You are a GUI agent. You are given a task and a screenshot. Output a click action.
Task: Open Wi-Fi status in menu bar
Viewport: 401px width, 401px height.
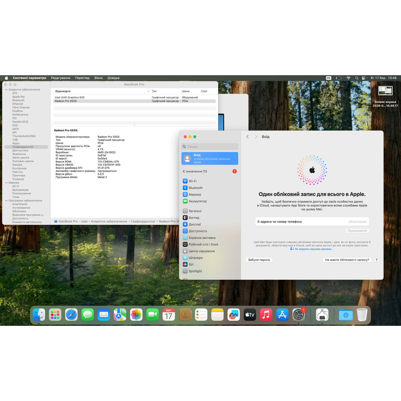click(x=348, y=78)
